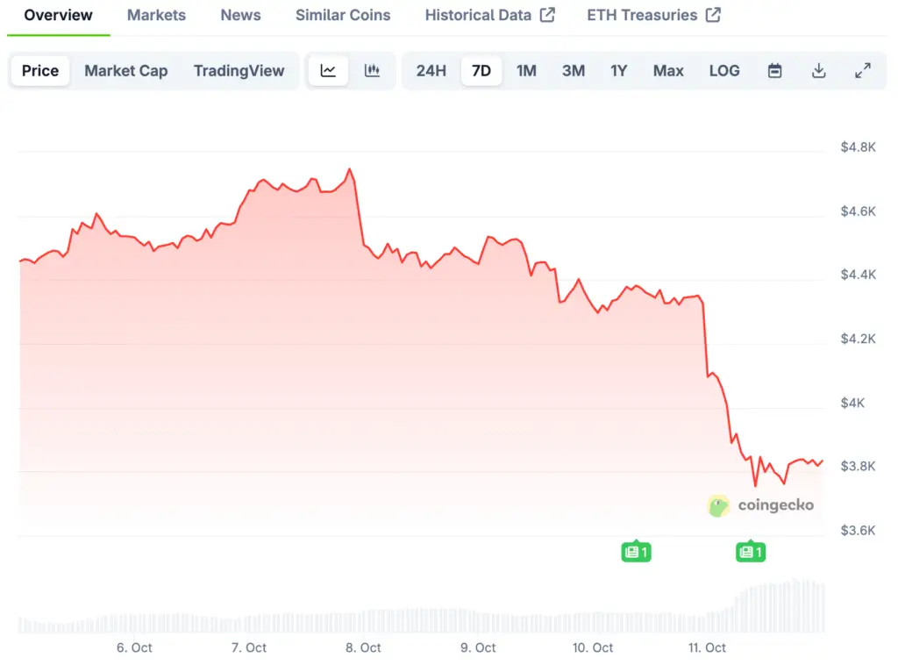Click the news marker near 10. Oct
898x665 pixels.
pyautogui.click(x=636, y=552)
